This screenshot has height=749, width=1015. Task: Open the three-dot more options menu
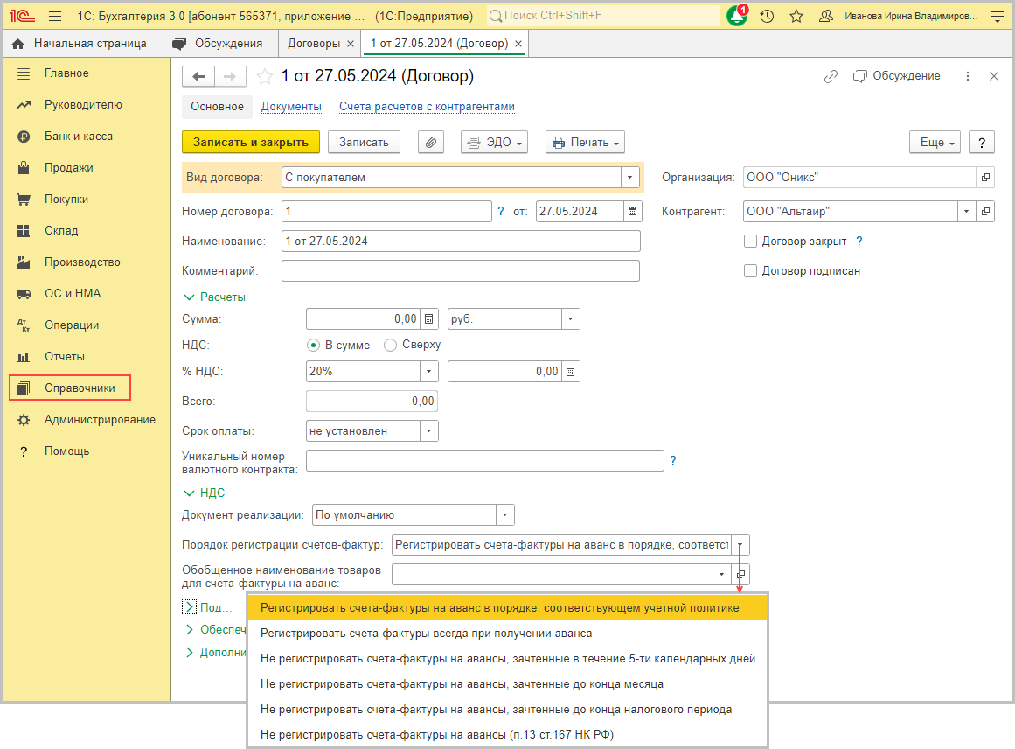968,76
